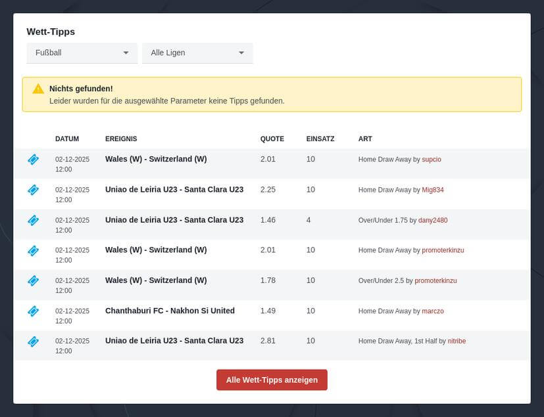Screen dimensions: 544x417
Task: Click ticket icon for Chanthaburi FC tip
Action: [33, 311]
